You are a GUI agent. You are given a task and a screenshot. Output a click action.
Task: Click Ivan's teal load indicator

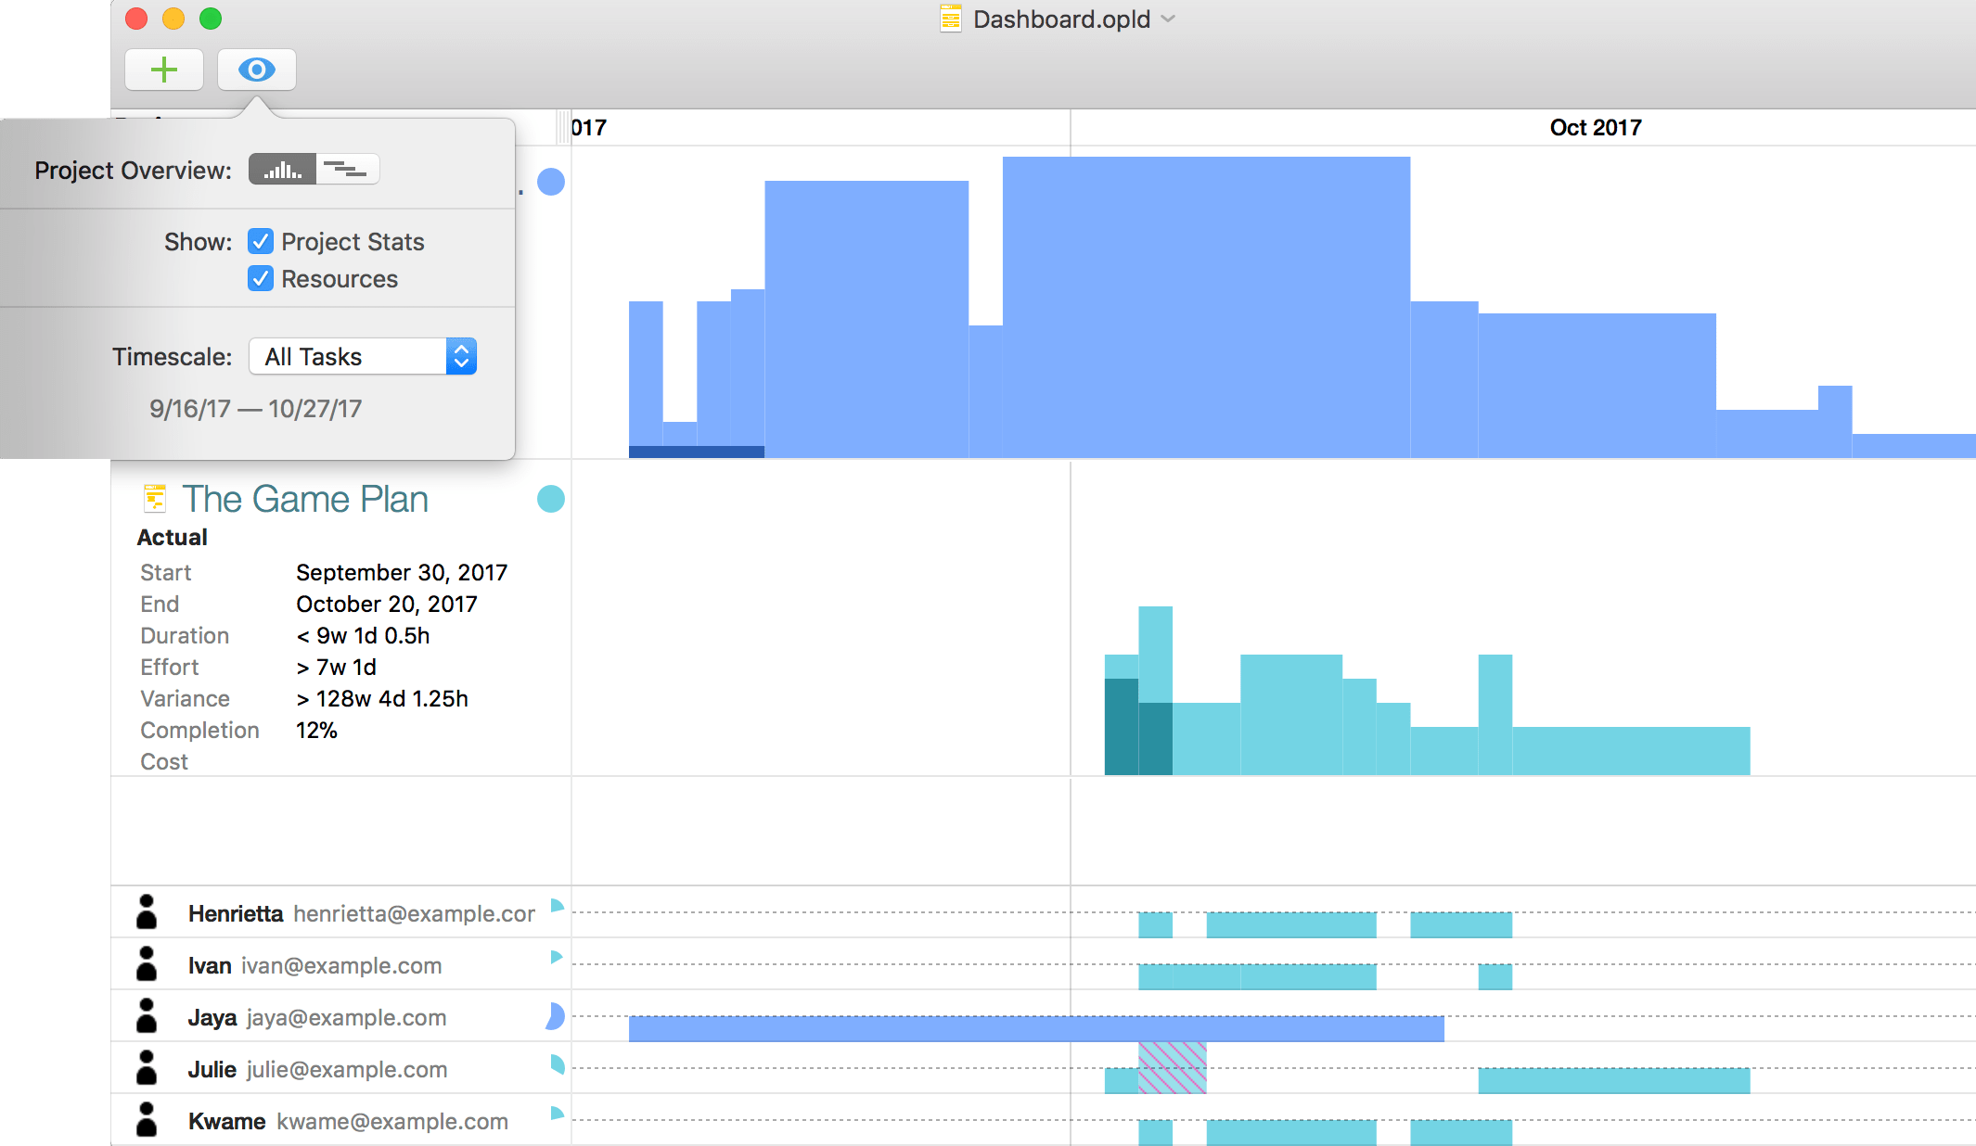[x=557, y=957]
